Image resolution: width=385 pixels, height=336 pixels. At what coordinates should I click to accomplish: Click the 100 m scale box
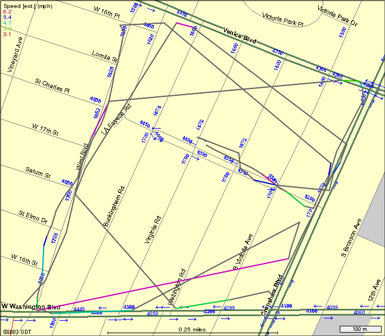360,329
